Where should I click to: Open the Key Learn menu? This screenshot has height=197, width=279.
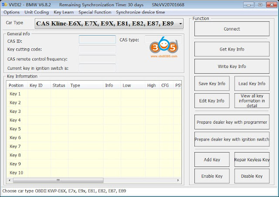[64, 12]
